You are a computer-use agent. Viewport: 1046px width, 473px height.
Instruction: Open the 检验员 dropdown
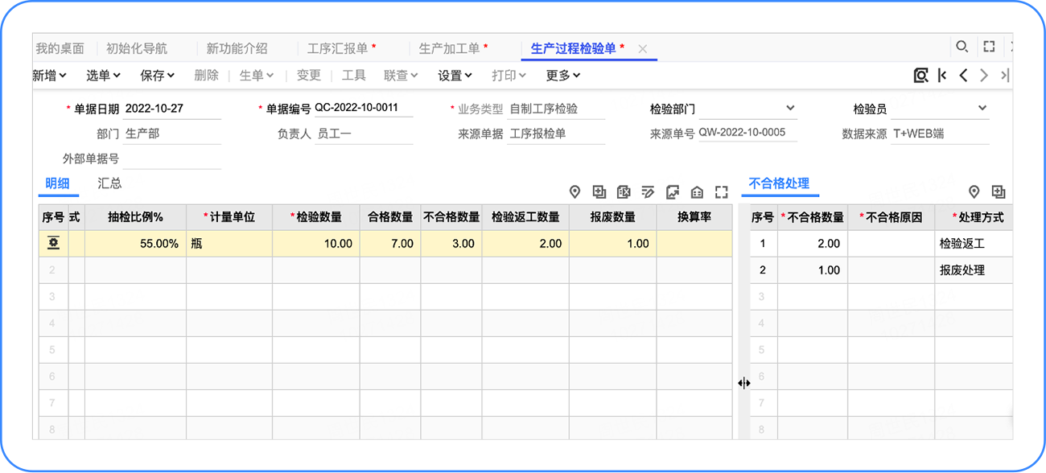pyautogui.click(x=982, y=109)
